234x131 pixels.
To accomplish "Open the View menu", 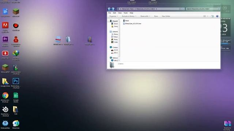I will pos(120,13).
